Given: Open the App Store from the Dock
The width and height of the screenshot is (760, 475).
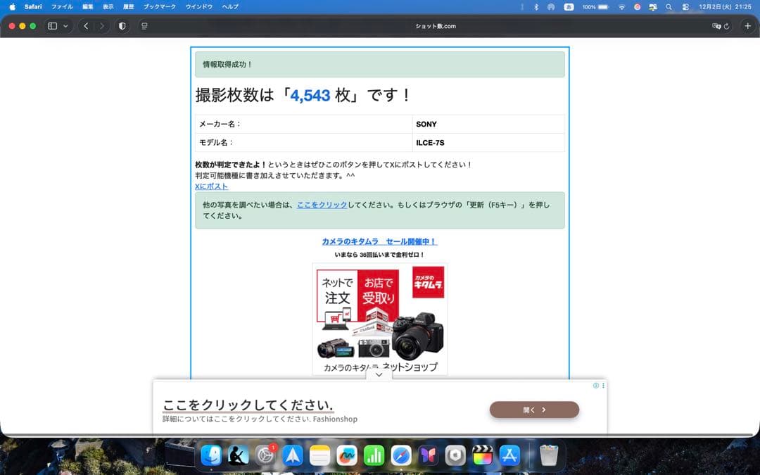Looking at the screenshot, I should point(509,456).
